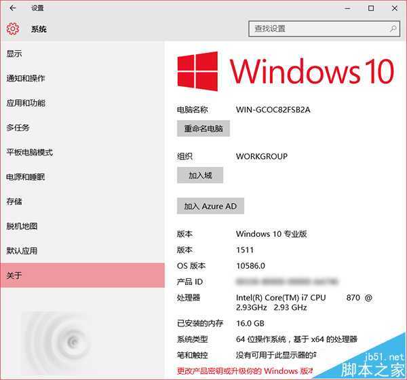Click the WORKGROUP organization value
The image size is (407, 380).
tap(261, 156)
